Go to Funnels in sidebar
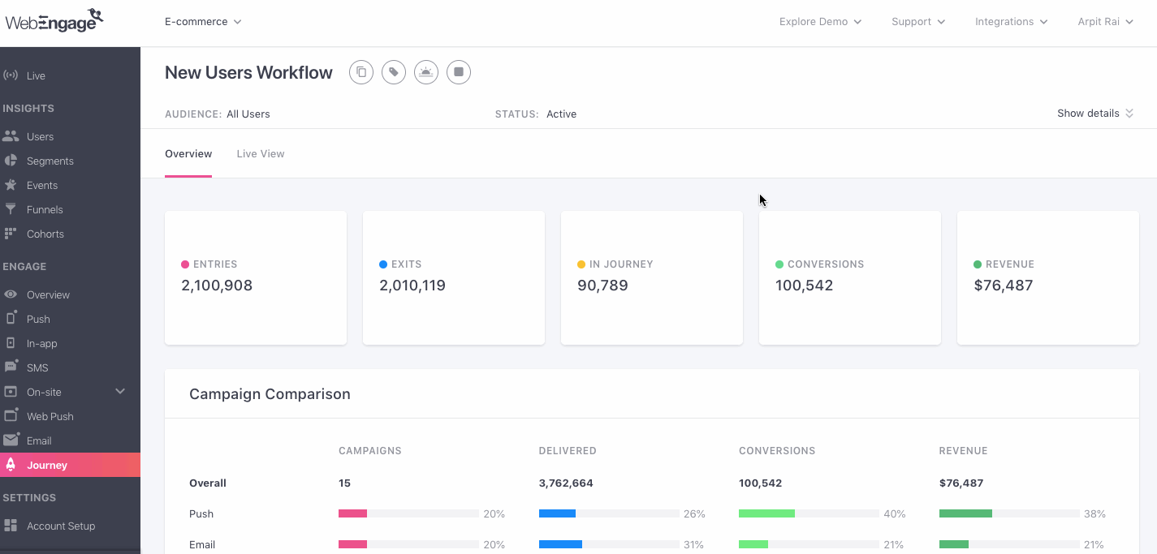The height and width of the screenshot is (554, 1157). coord(45,209)
